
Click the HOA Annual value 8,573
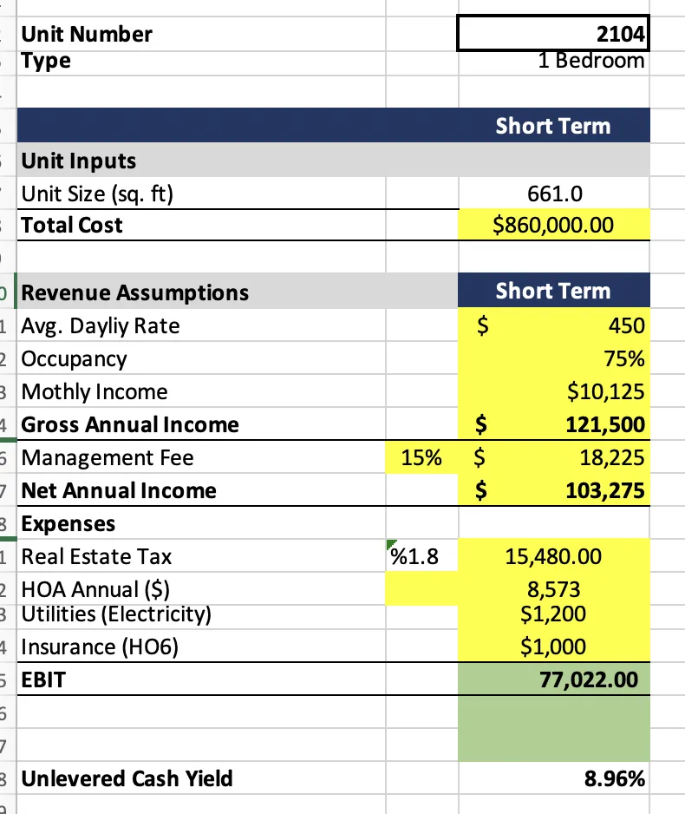554,588
